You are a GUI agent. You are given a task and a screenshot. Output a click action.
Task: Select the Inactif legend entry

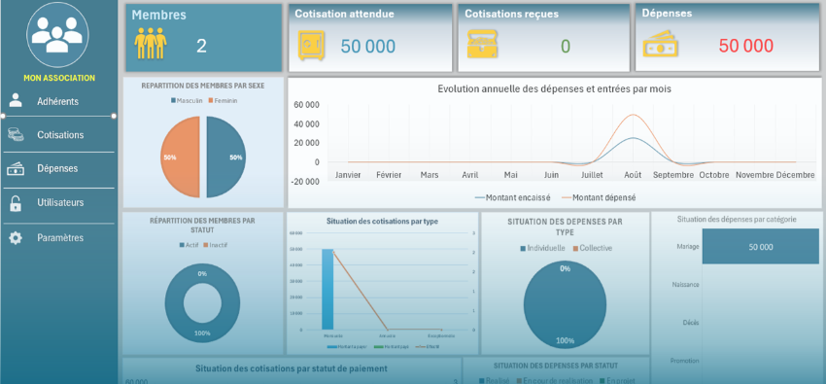[216, 245]
